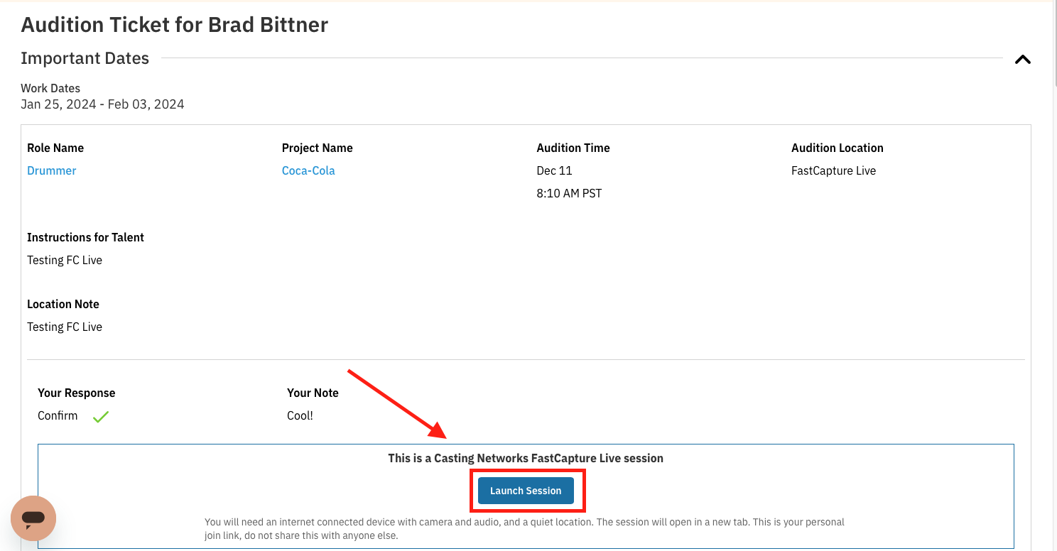This screenshot has width=1057, height=551.
Task: Click the Instructions for Talent label
Action: pos(85,237)
